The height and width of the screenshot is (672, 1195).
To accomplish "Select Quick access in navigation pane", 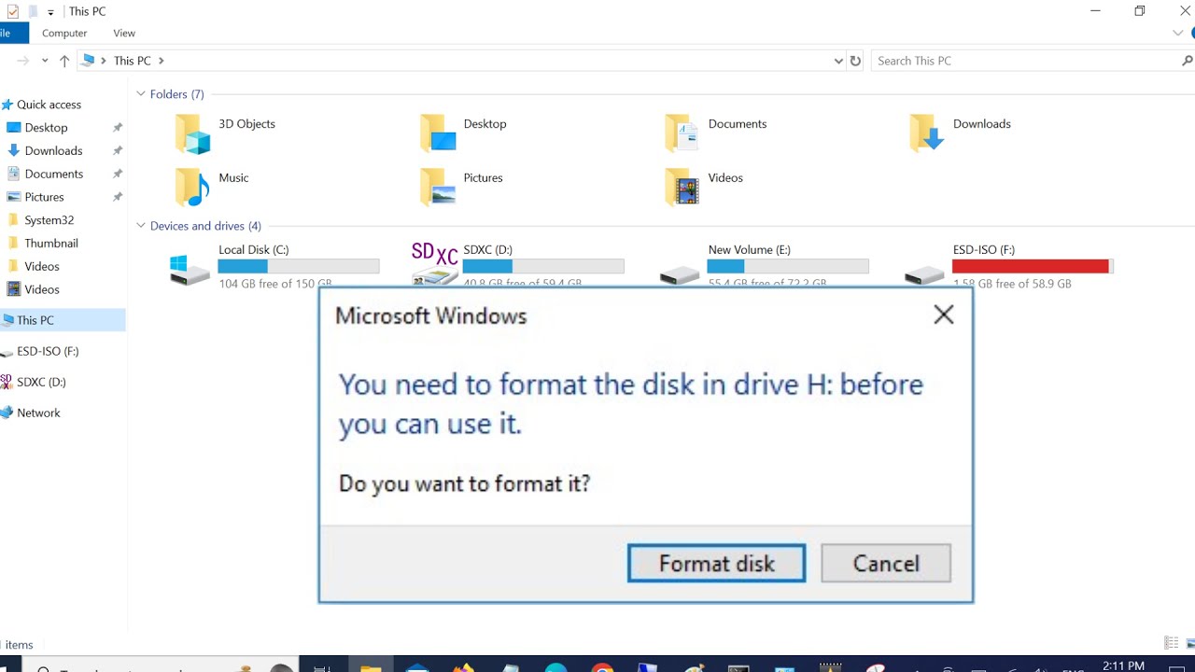I will [49, 105].
